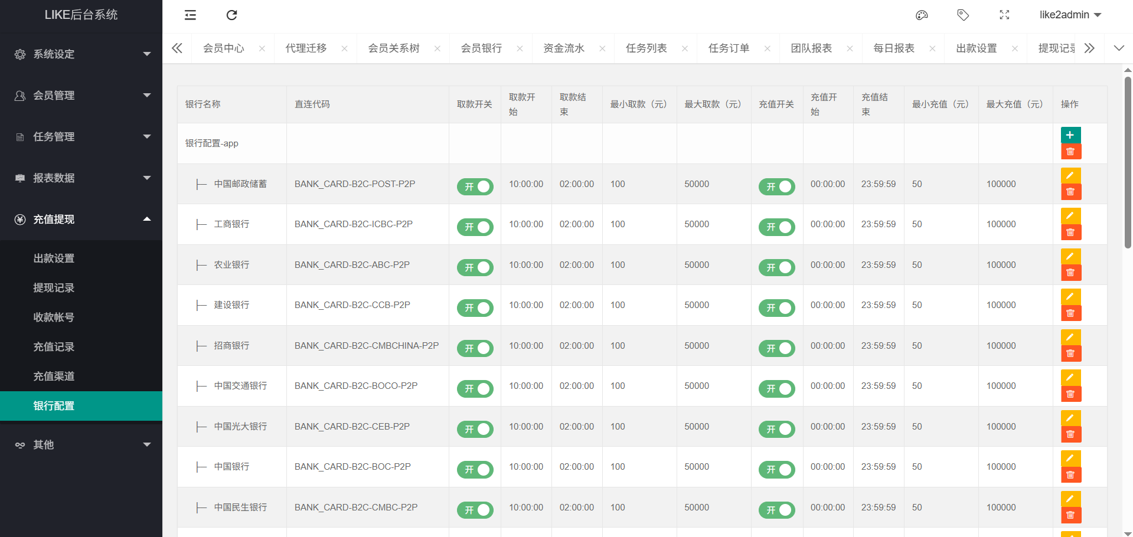Viewport: 1133px width, 537px height.
Task: Edit the 中国银行 row
Action: pos(1070,459)
